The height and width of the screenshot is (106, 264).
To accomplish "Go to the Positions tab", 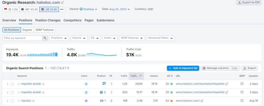I will coord(26,20).
